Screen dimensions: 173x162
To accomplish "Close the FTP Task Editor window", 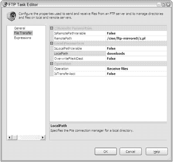I will (168, 4).
